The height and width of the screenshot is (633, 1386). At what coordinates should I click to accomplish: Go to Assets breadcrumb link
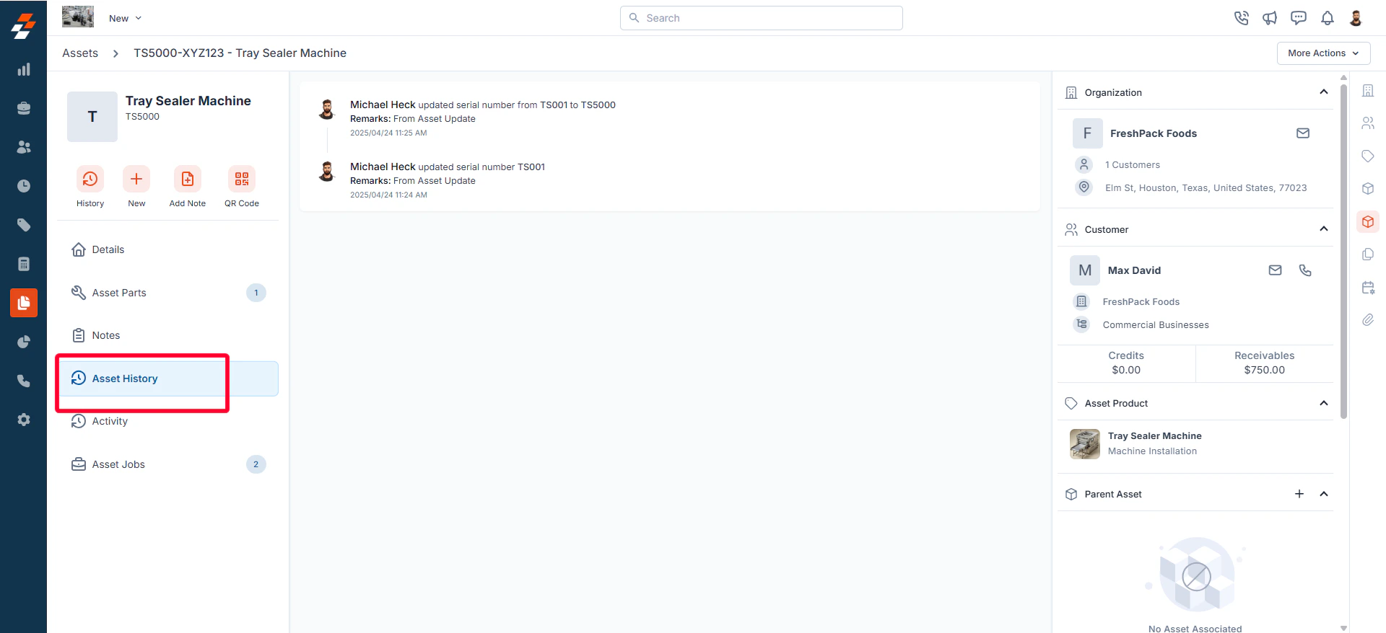80,53
